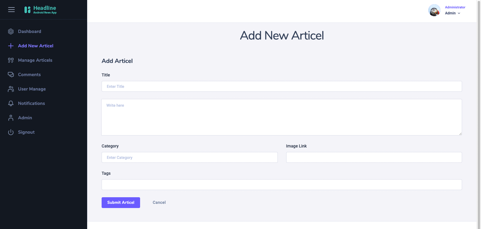
Task: Toggle the hamburger menu icon
Action: pyautogui.click(x=11, y=10)
